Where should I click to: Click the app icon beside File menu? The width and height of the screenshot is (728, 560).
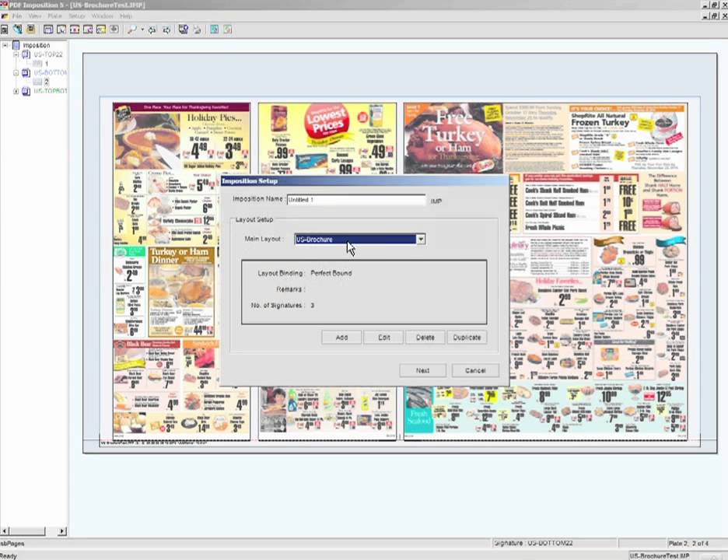(4, 16)
